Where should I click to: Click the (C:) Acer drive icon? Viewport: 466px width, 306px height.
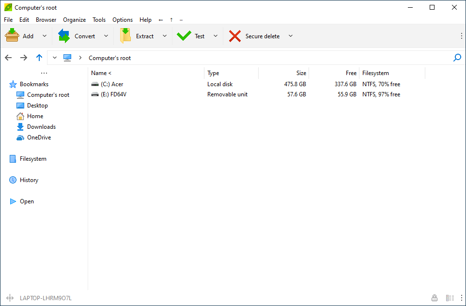coord(95,84)
